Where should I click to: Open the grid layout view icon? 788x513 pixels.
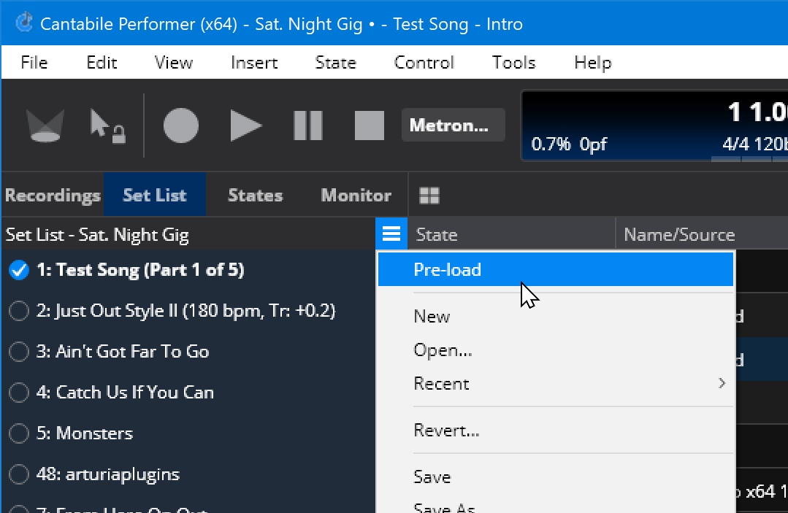pyautogui.click(x=429, y=196)
